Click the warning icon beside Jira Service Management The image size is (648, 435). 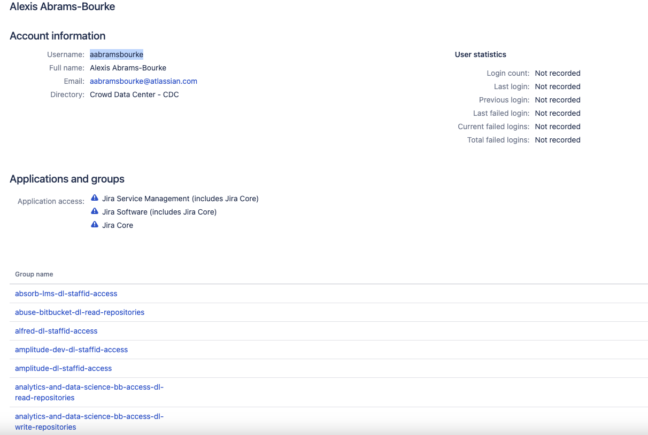95,198
